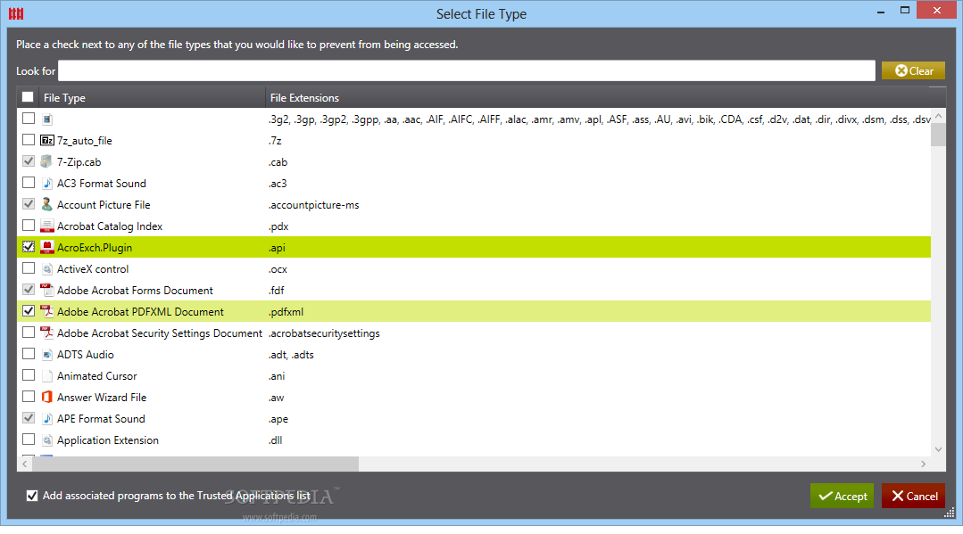Check the AC3 Format Sound checkbox
Image resolution: width=963 pixels, height=534 pixels.
pyautogui.click(x=29, y=183)
